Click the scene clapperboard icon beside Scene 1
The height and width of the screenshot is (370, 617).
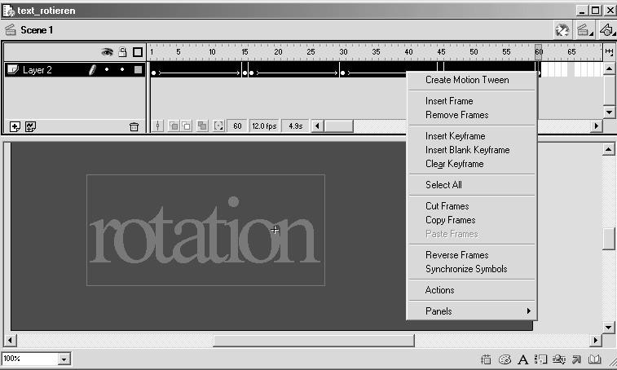point(11,30)
